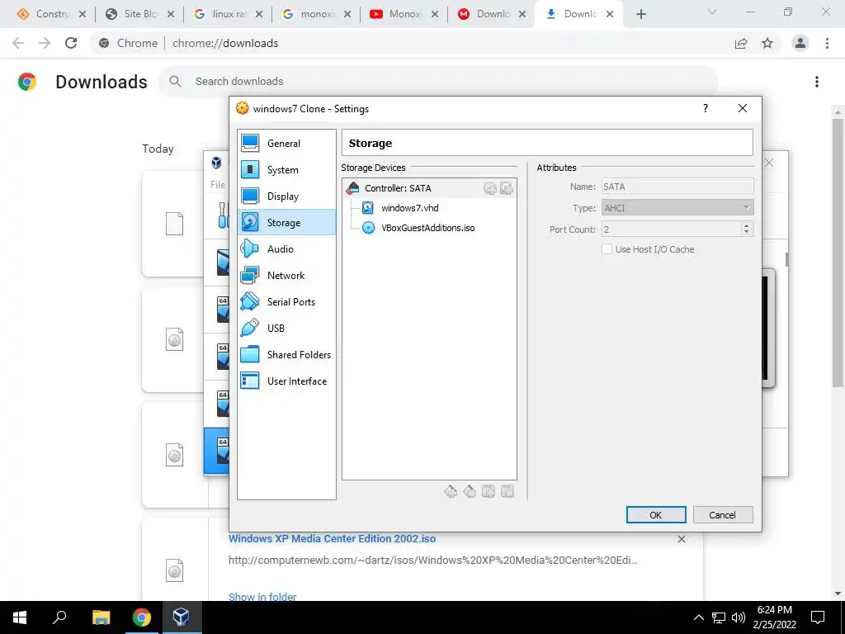
Task: Click the VirtualBox taskbar icon
Action: [x=181, y=617]
